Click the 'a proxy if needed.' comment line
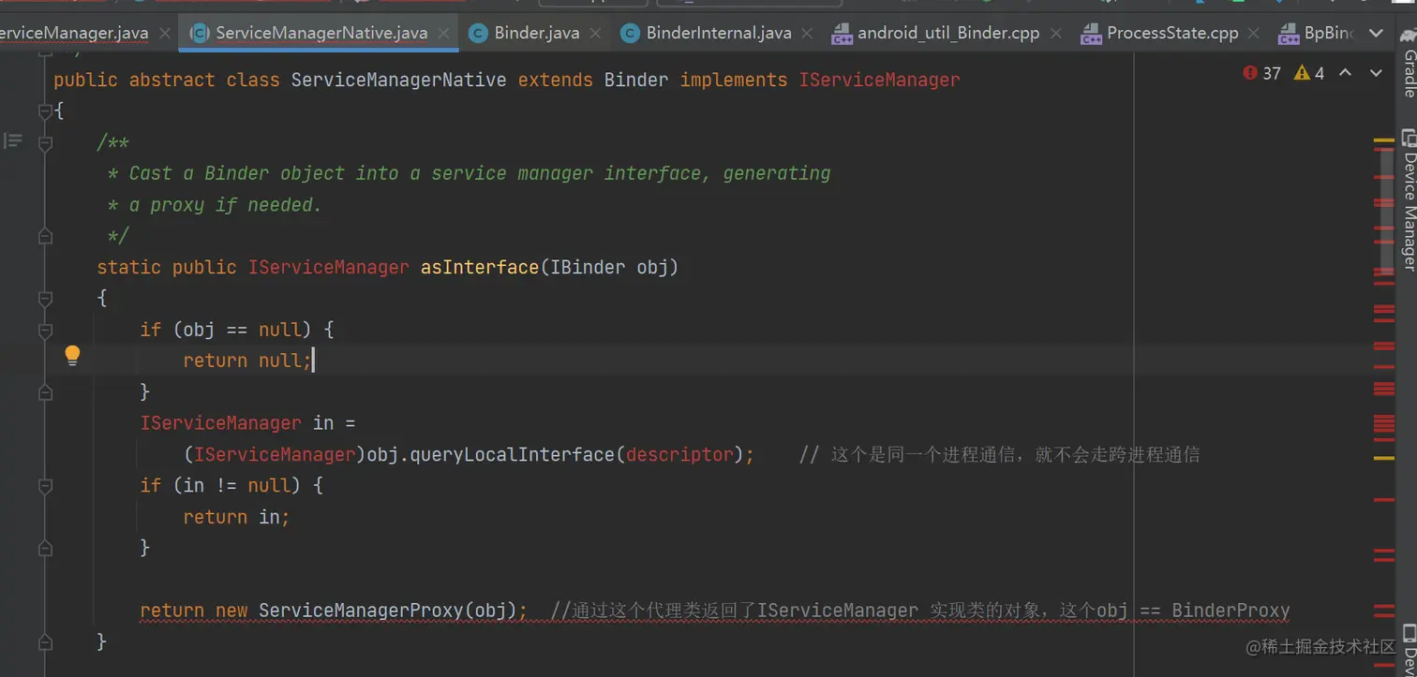1417x677 pixels. pyautogui.click(x=215, y=205)
